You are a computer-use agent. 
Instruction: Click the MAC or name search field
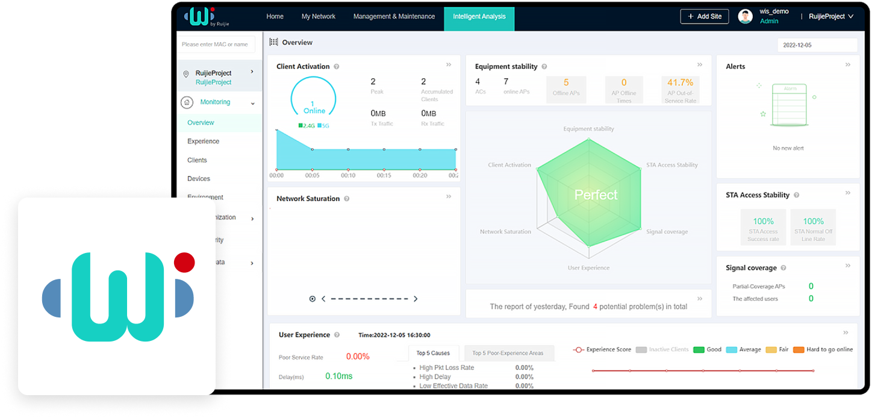(x=216, y=44)
